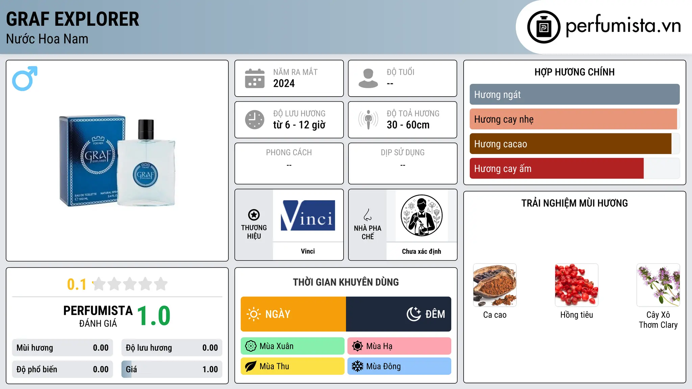692x389 pixels.
Task: Click the sillage value 30 - 60cm
Action: coord(408,125)
